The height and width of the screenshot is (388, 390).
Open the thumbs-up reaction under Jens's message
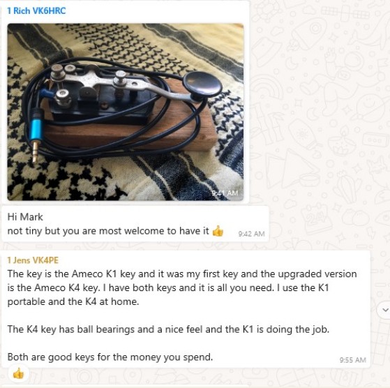click(x=18, y=373)
